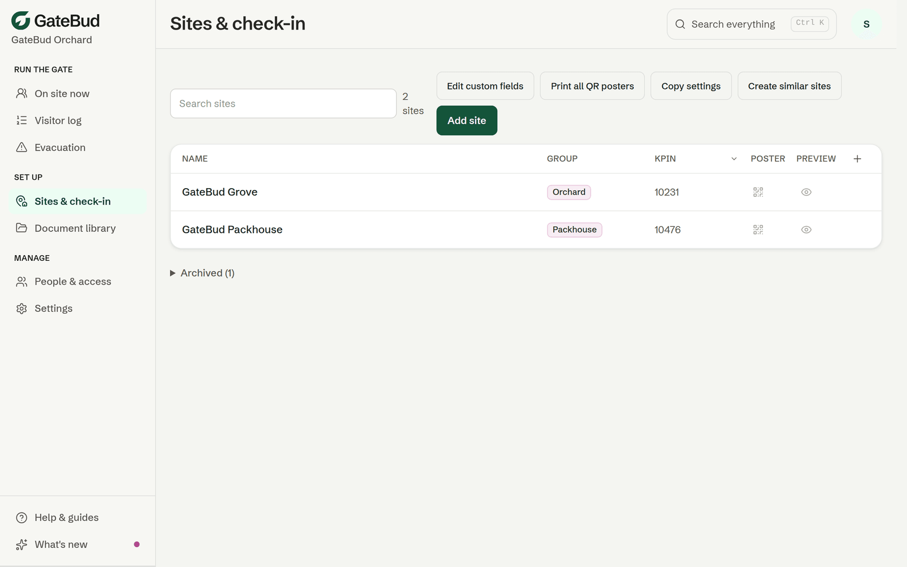This screenshot has width=907, height=567.
Task: Open Help & guides
Action: click(x=78, y=518)
